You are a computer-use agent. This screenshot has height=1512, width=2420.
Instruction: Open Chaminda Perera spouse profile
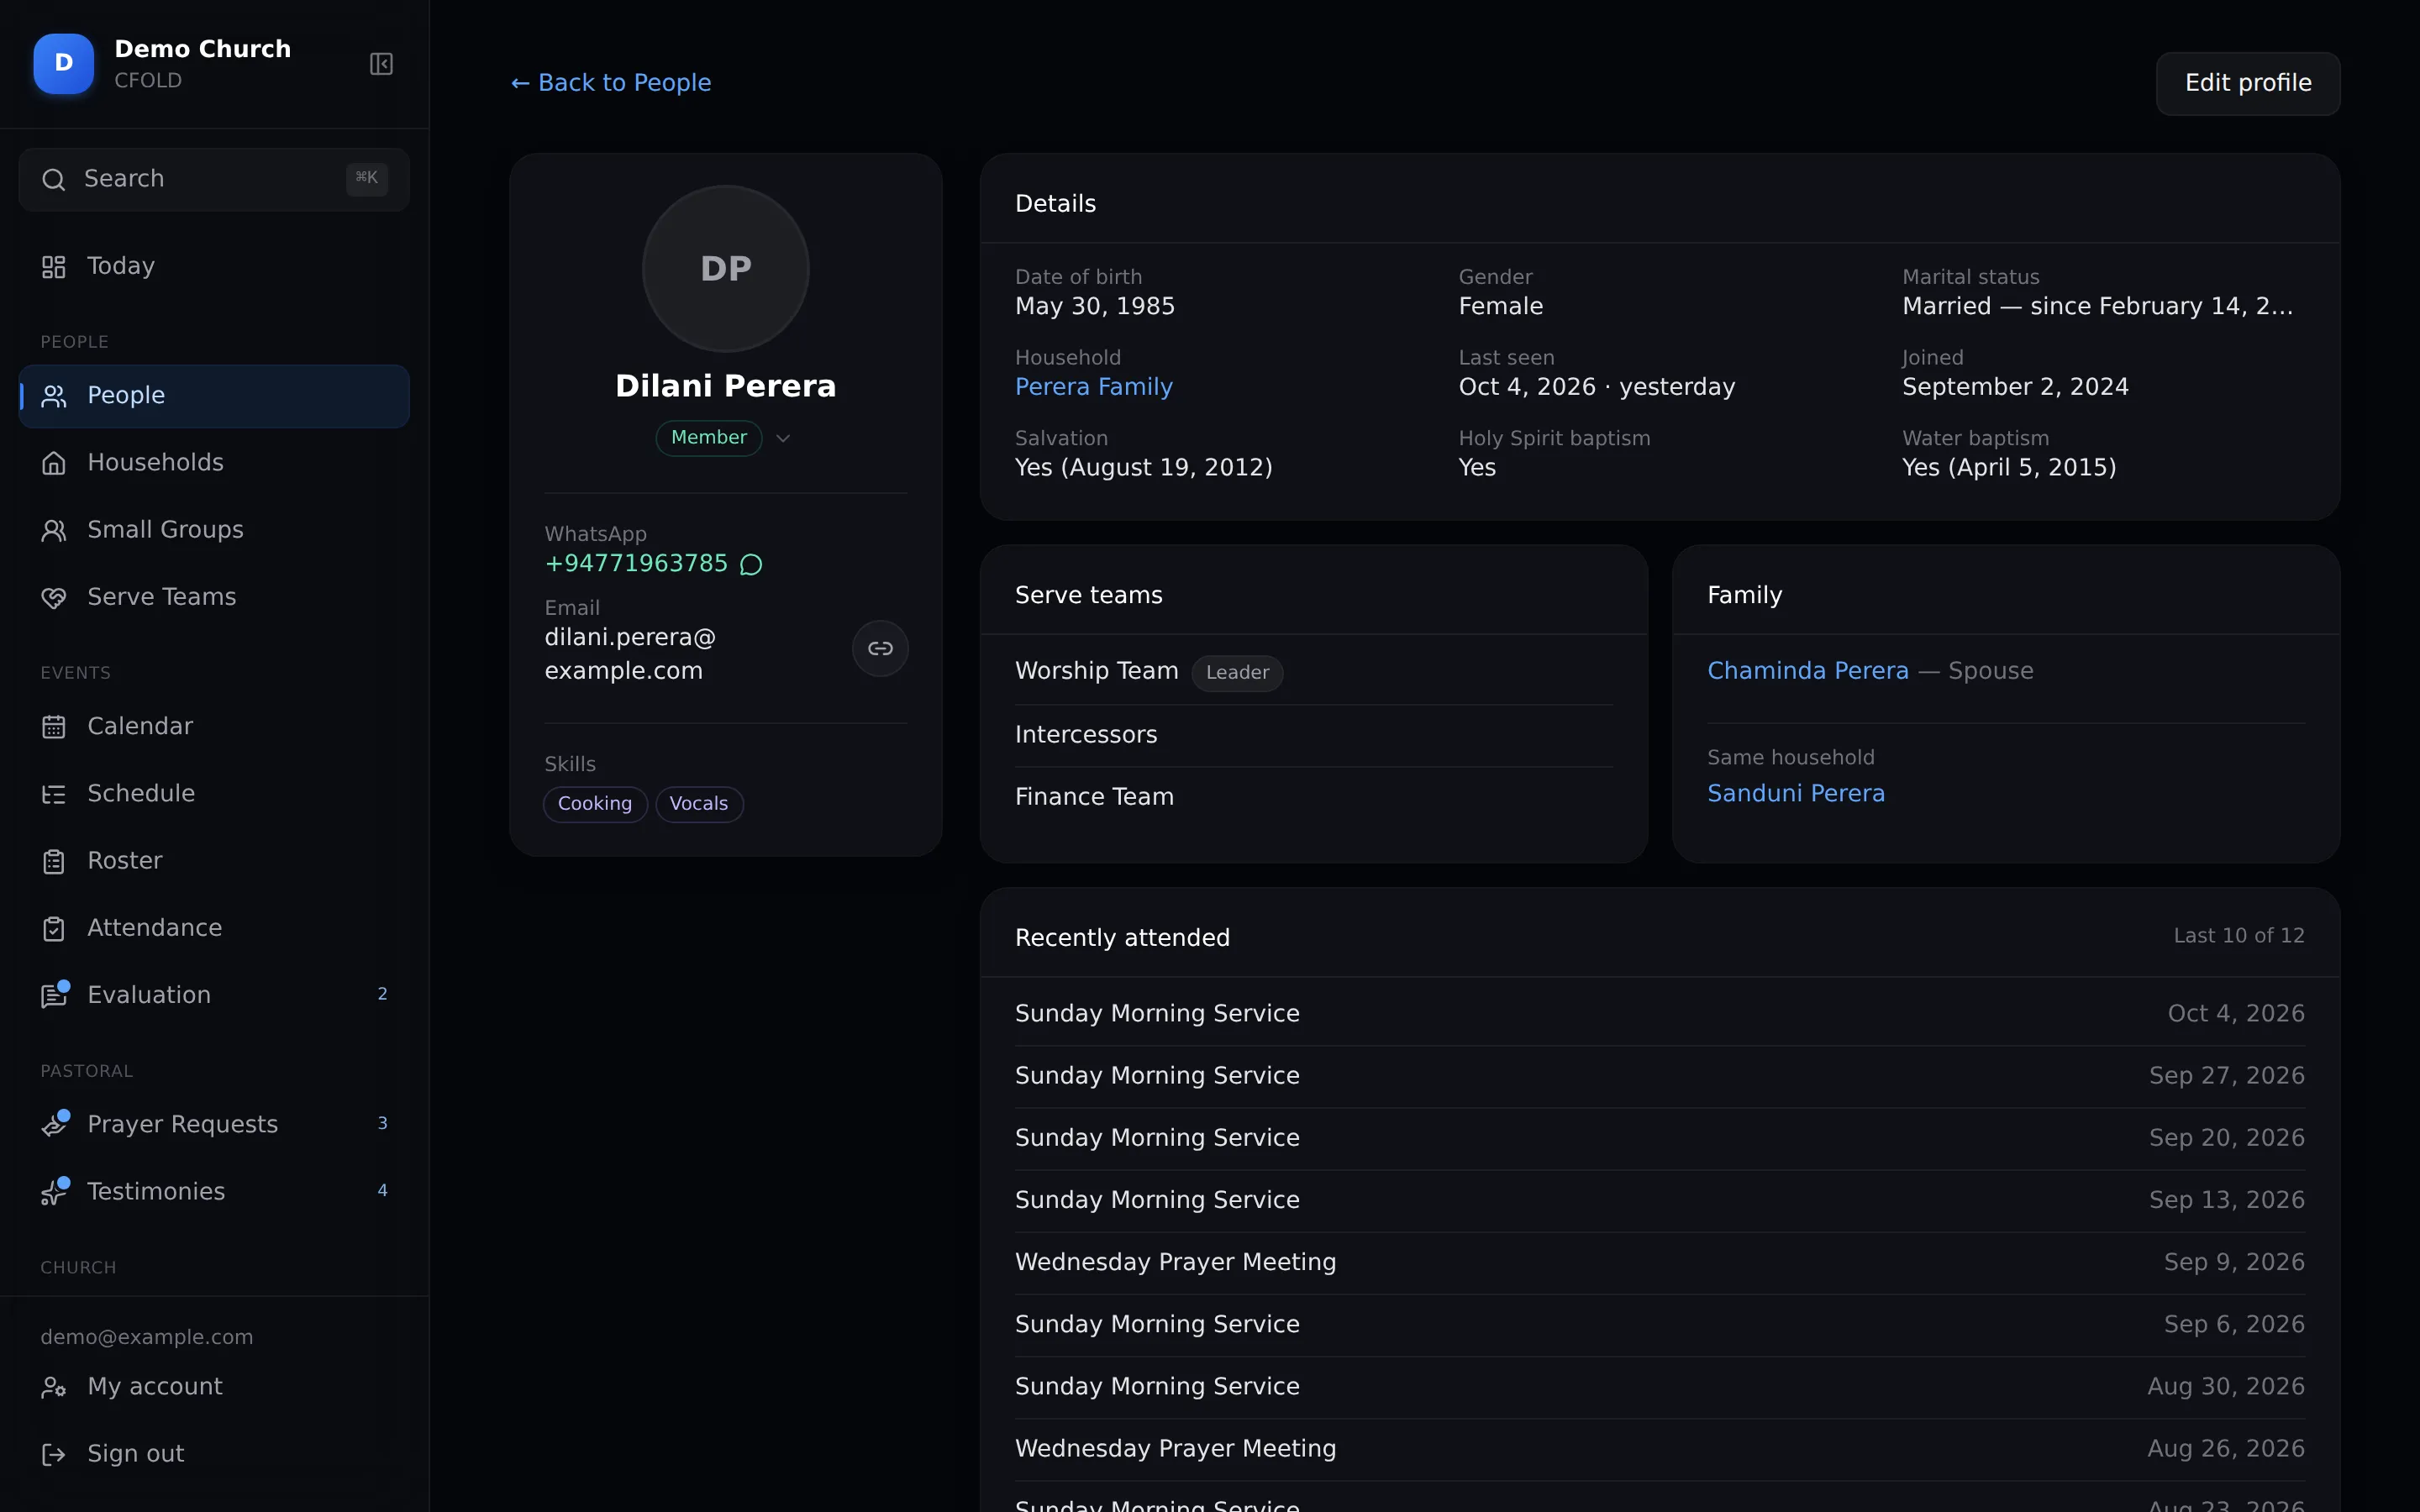click(1808, 671)
